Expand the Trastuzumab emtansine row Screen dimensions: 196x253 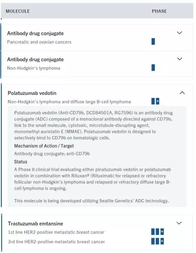click(x=179, y=223)
